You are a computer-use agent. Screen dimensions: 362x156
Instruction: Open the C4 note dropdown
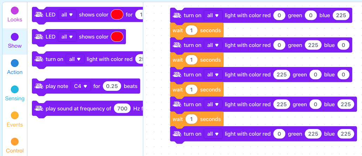click(x=81, y=86)
